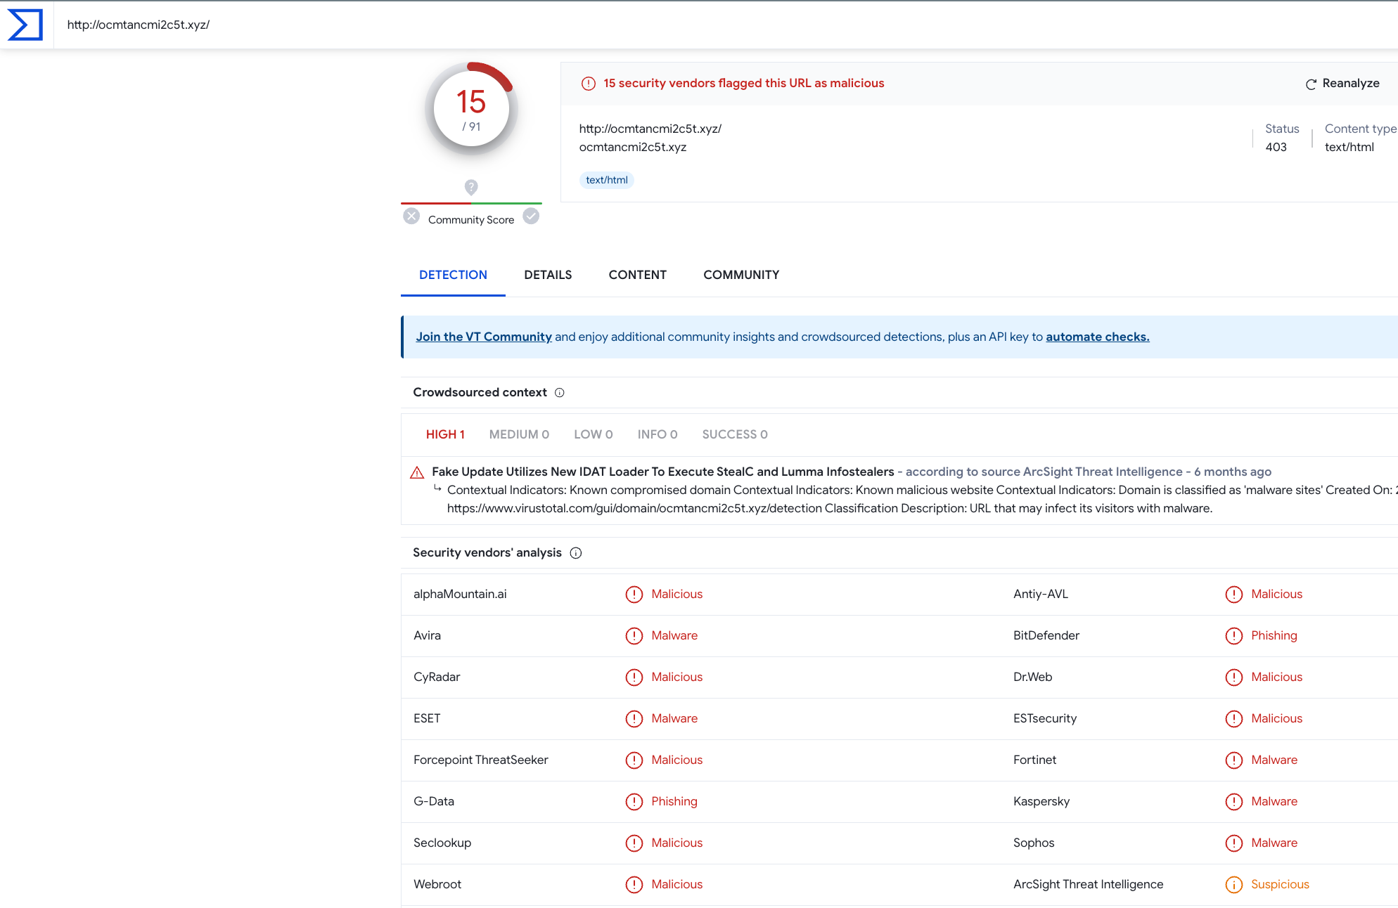
Task: Click the 15 / 91 detection score gauge
Action: pyautogui.click(x=471, y=109)
